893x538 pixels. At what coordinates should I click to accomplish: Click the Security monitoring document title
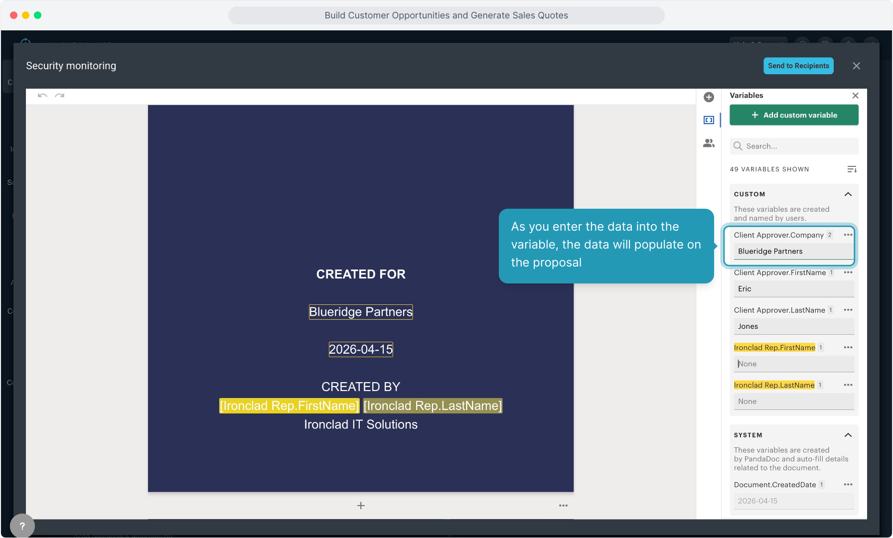[x=71, y=66]
